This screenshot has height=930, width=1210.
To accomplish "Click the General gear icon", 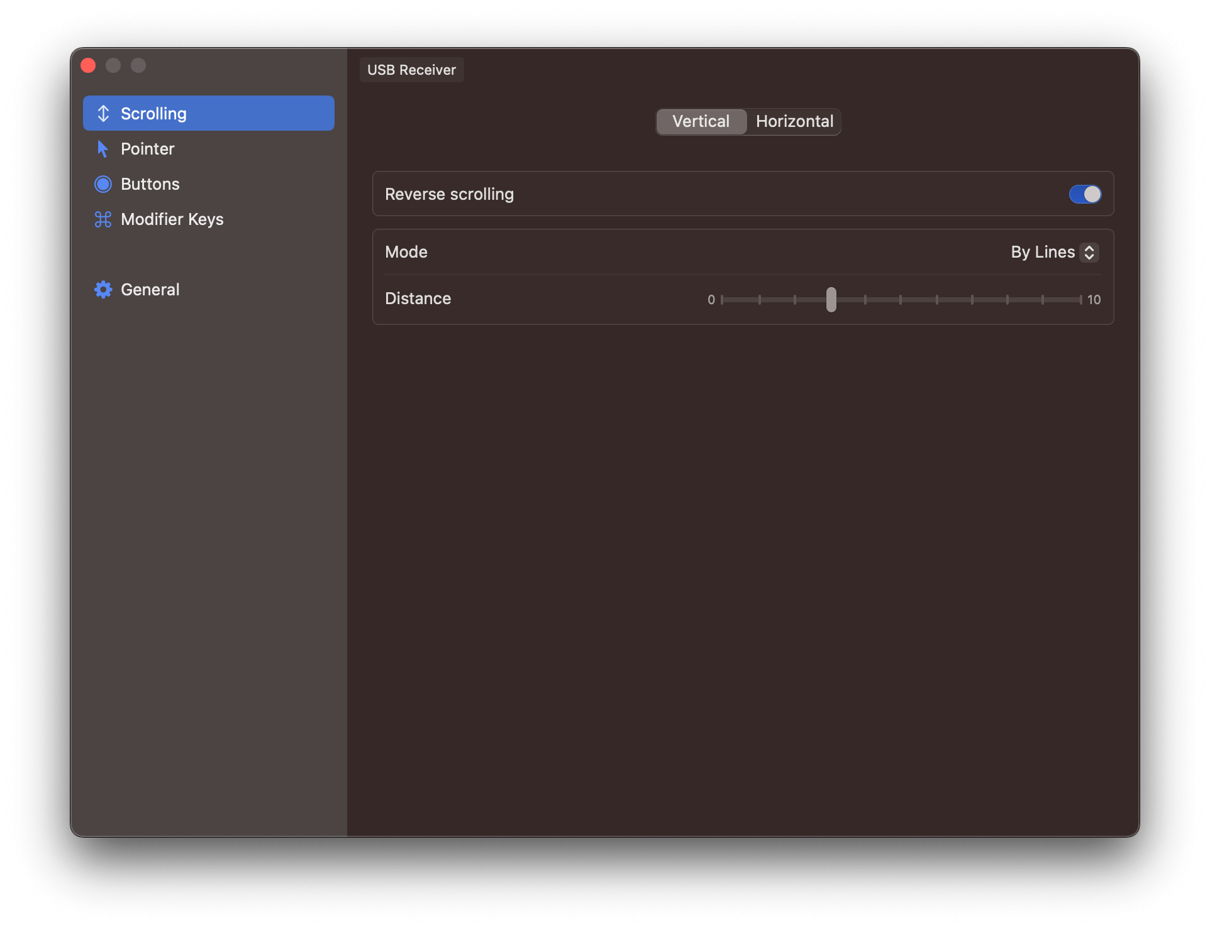I will click(x=104, y=290).
